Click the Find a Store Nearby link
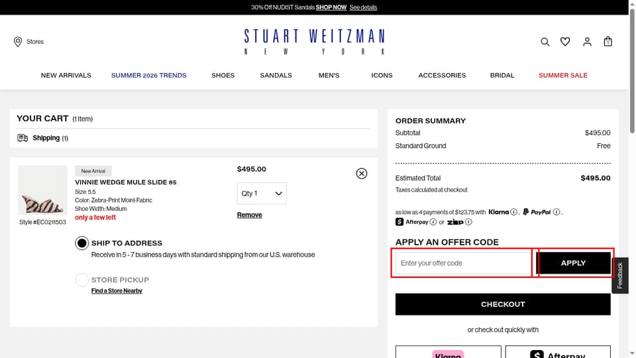This screenshot has height=358, width=636. point(117,291)
